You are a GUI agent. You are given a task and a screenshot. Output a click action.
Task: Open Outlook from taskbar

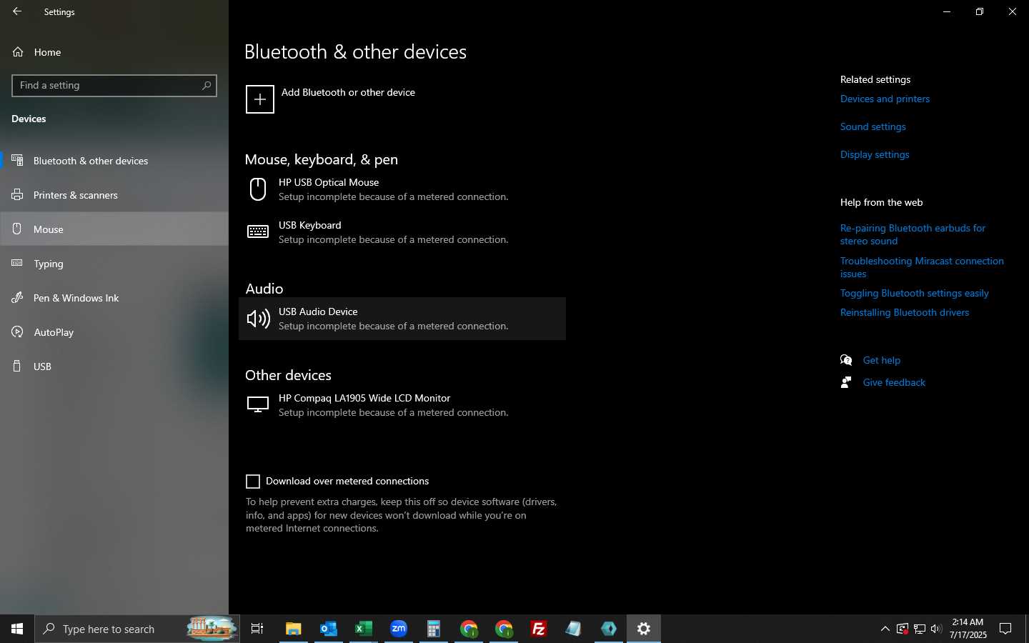(x=328, y=629)
